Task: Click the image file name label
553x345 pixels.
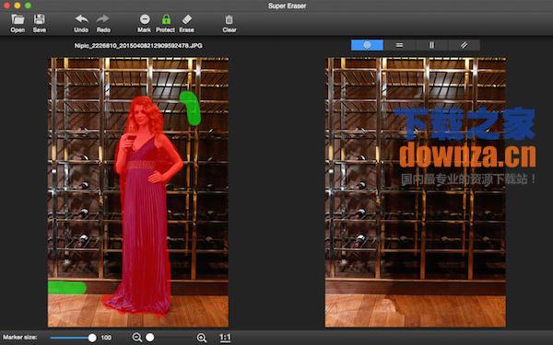Action: point(138,46)
